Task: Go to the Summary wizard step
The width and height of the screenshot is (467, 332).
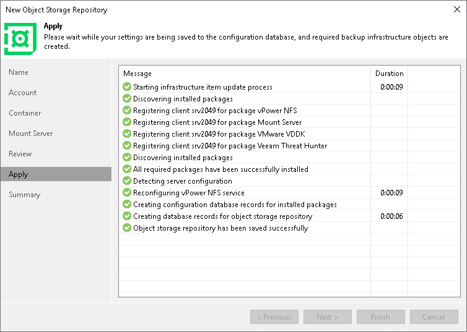Action: point(24,195)
